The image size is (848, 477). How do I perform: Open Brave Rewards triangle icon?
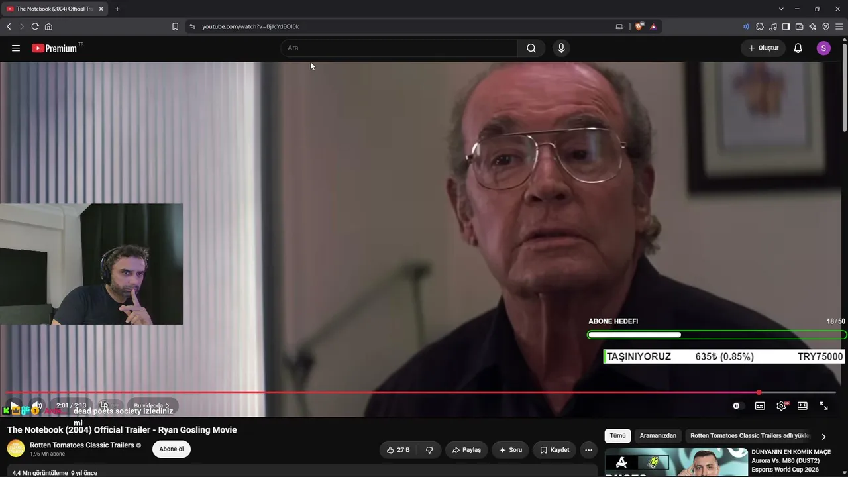653,26
